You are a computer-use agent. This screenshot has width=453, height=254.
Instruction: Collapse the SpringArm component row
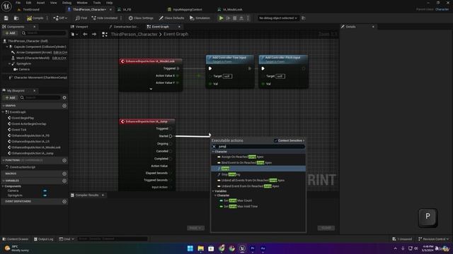click(9, 64)
